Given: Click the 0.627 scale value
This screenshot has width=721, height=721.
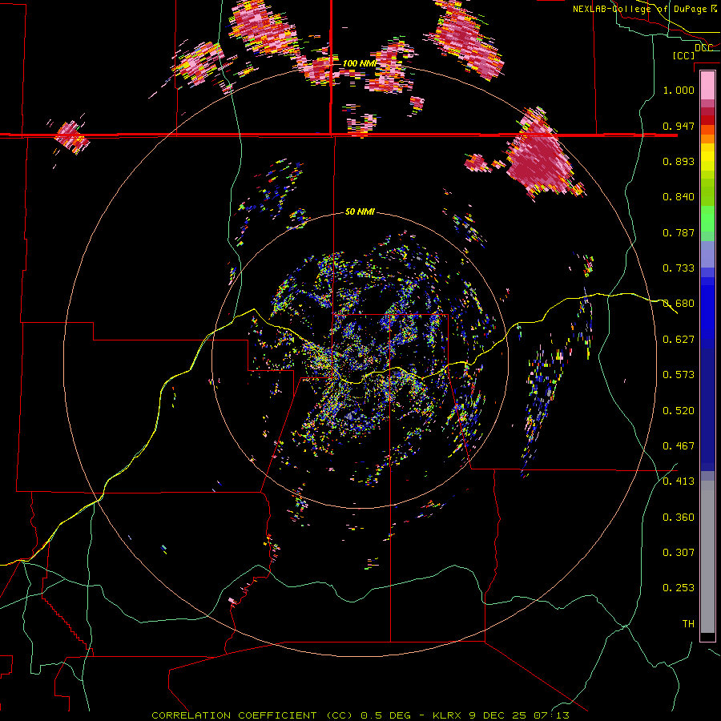Looking at the screenshot, I should [679, 340].
